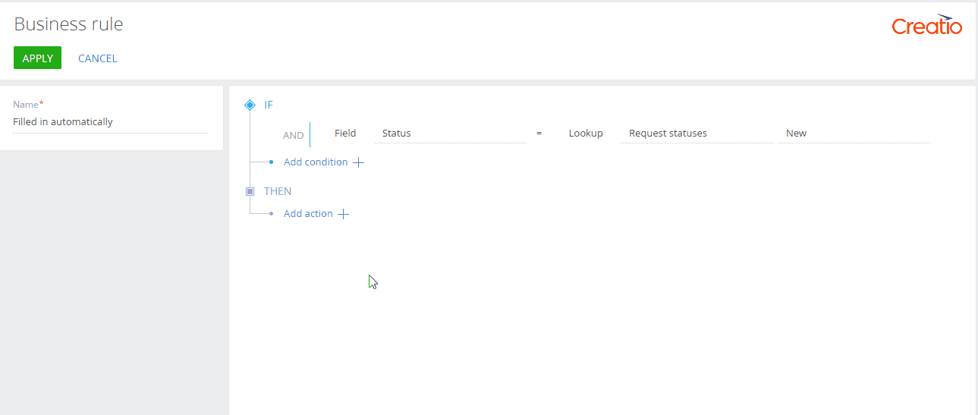Click the Creatio logo

[x=926, y=25]
